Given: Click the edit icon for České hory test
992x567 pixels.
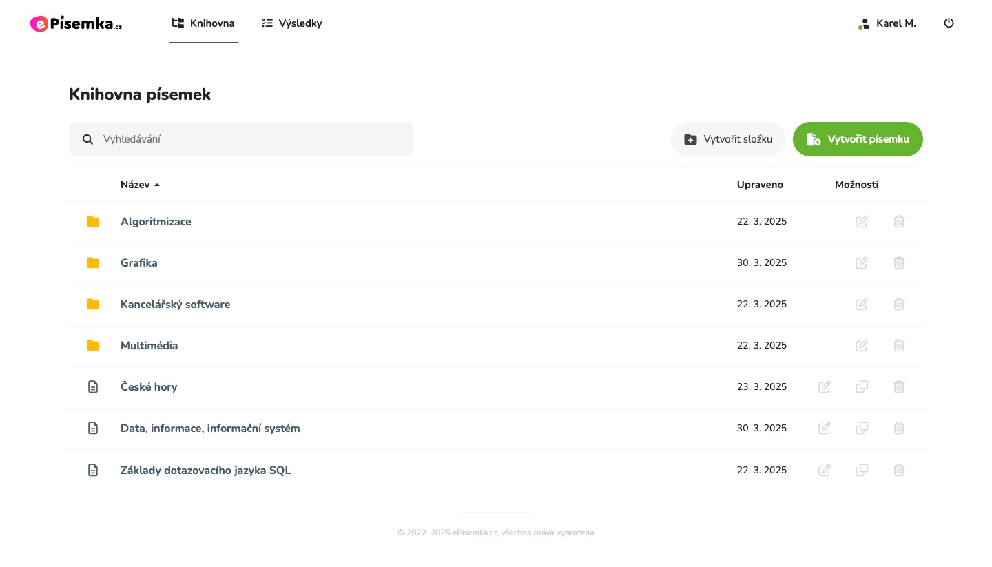Looking at the screenshot, I should (x=824, y=386).
